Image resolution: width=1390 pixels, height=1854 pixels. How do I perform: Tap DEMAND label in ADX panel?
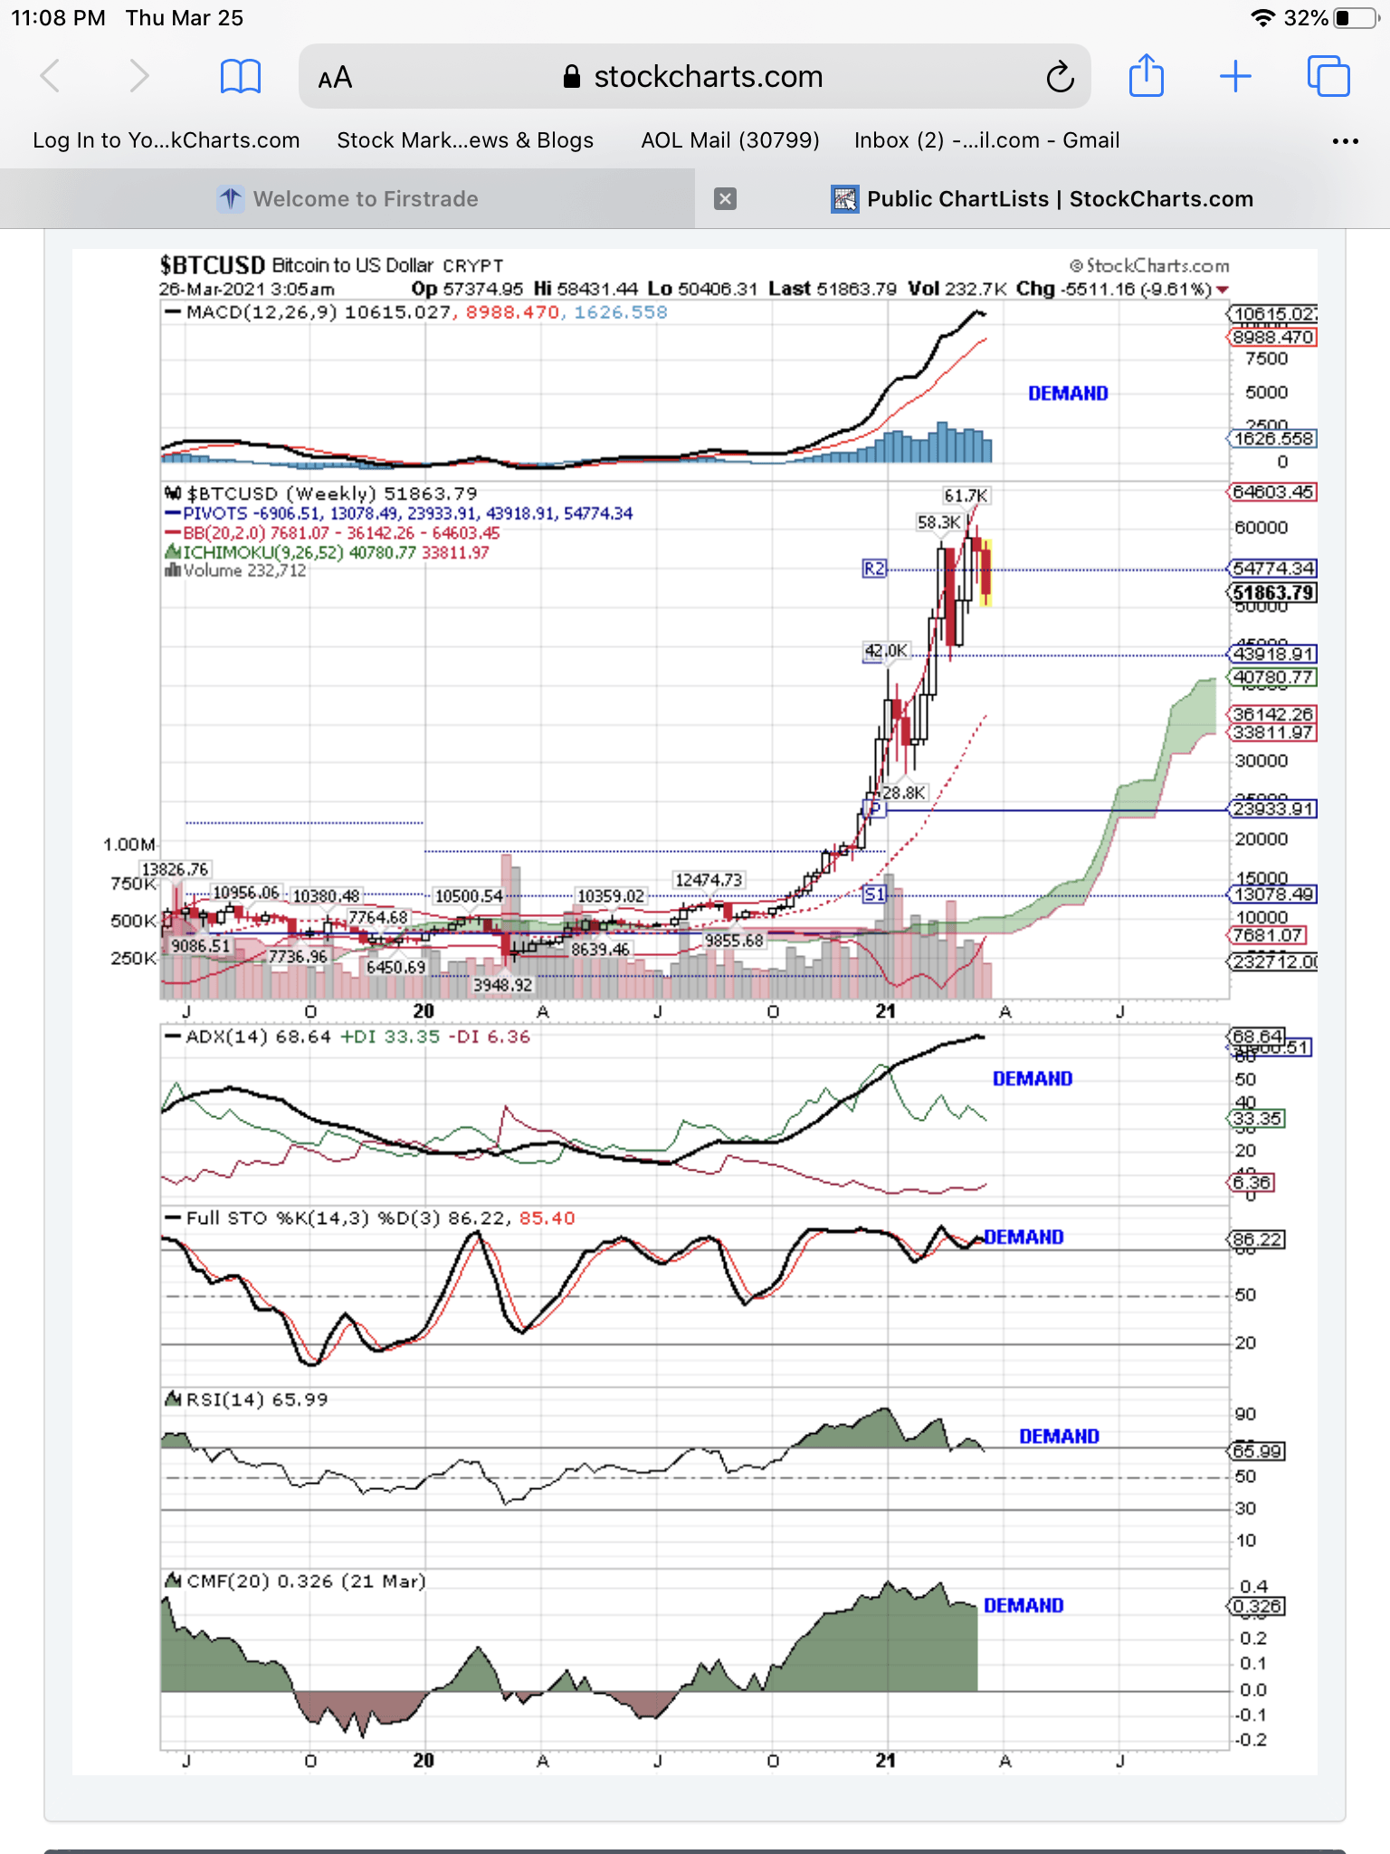1033,1079
